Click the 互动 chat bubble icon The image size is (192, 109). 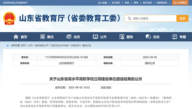(148, 37)
